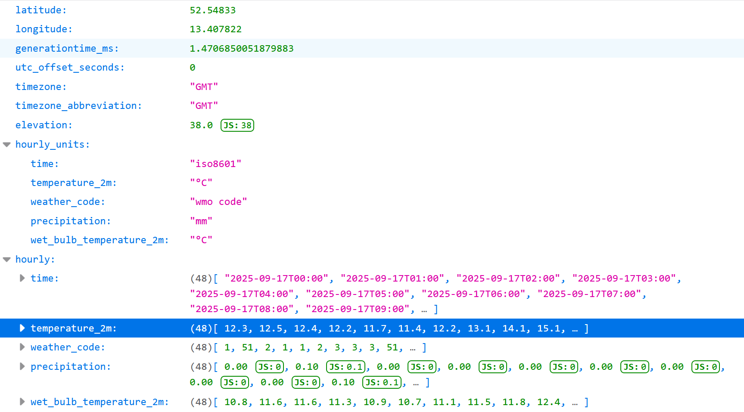Click the timezone_abbreviation key label
The image size is (744, 412).
[x=78, y=106]
